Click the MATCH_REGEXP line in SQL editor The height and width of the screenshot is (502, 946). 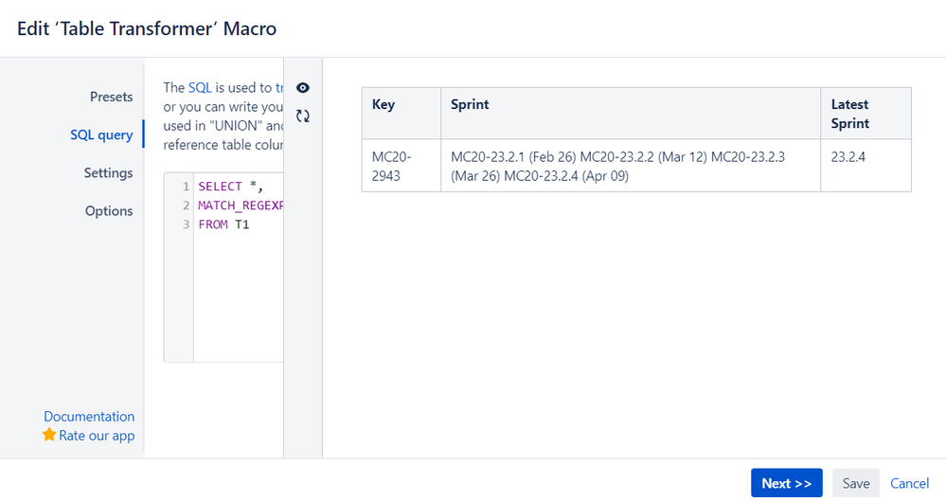click(241, 206)
